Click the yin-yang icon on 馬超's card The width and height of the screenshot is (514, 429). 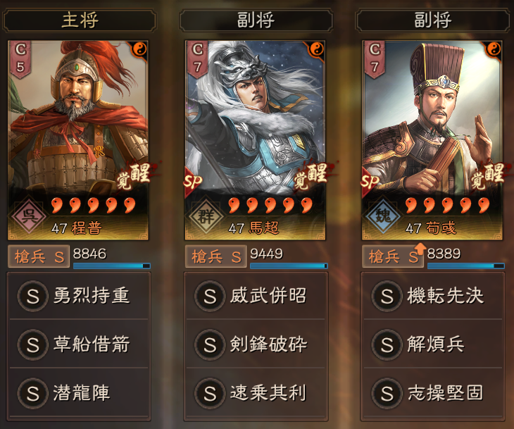[x=316, y=49]
